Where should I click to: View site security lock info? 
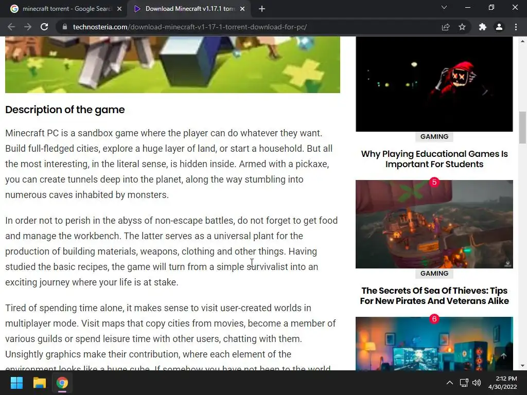coord(65,27)
